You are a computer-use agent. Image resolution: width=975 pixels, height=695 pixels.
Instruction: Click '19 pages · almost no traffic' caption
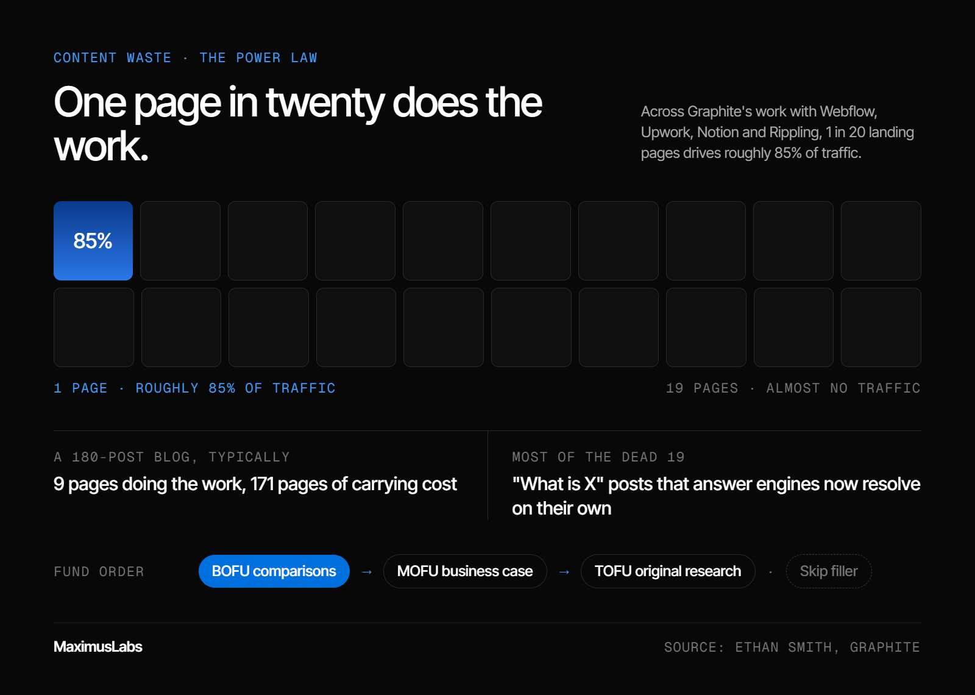793,388
